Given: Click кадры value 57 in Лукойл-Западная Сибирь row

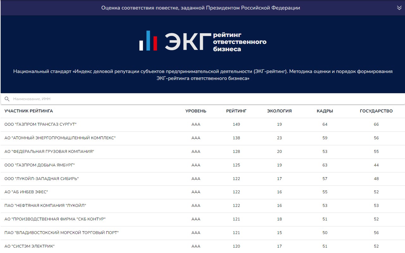Looking at the screenshot, I should (325, 179).
